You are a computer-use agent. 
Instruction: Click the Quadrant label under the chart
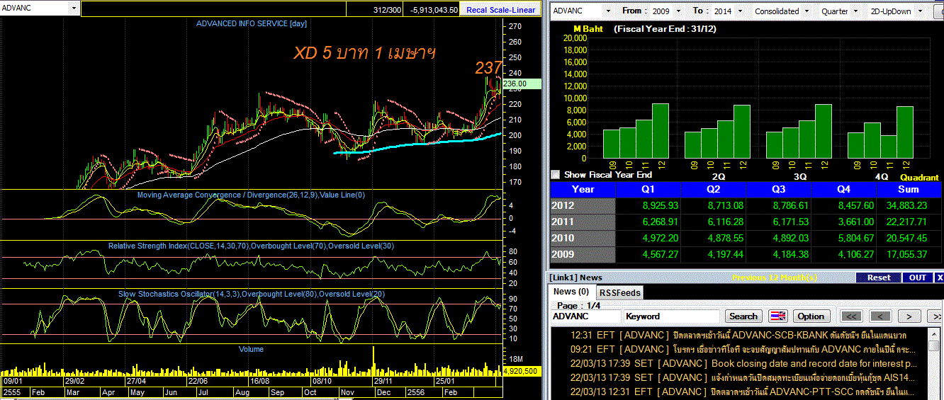point(919,178)
